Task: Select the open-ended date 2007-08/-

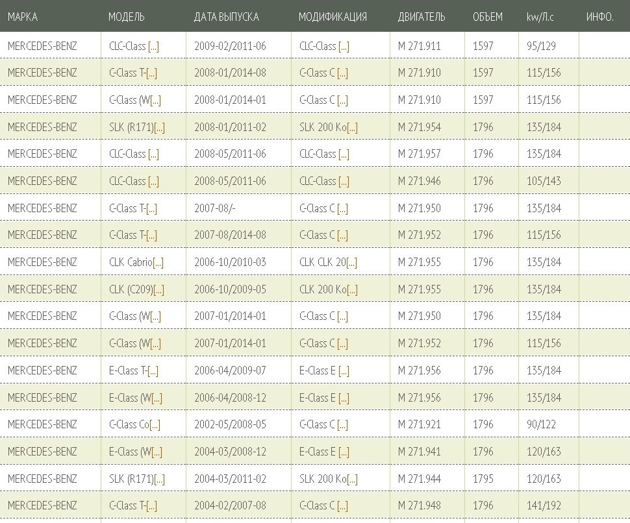Action: coord(215,208)
